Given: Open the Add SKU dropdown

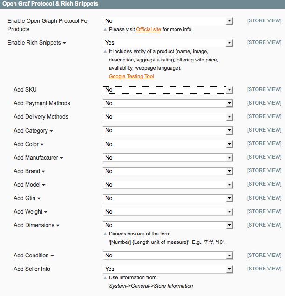Looking at the screenshot, I should pyautogui.click(x=168, y=90).
